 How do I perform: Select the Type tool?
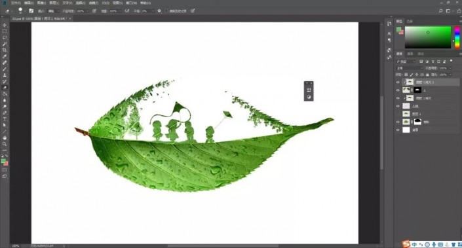[5, 119]
